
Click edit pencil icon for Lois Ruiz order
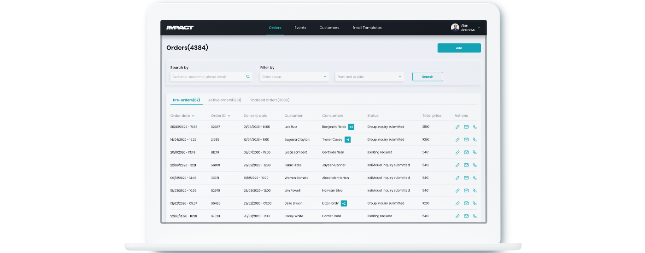[457, 127]
